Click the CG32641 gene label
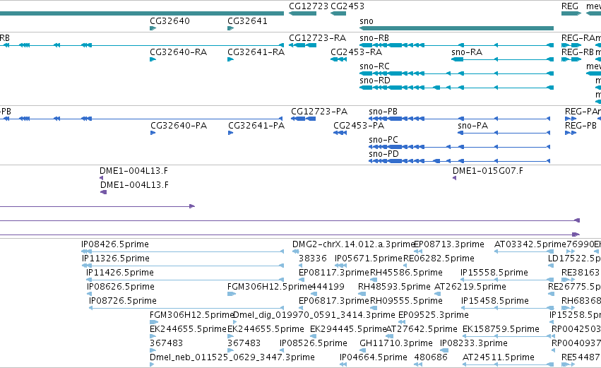 (248, 21)
